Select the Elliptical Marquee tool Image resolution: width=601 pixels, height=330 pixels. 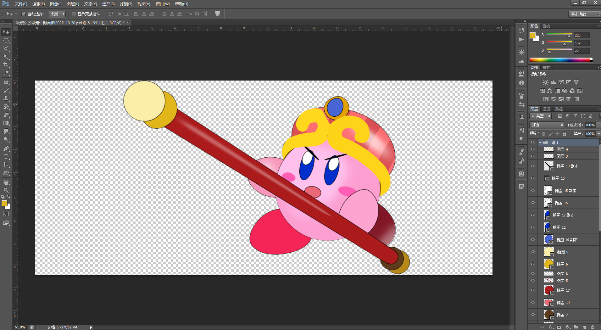pyautogui.click(x=6, y=40)
